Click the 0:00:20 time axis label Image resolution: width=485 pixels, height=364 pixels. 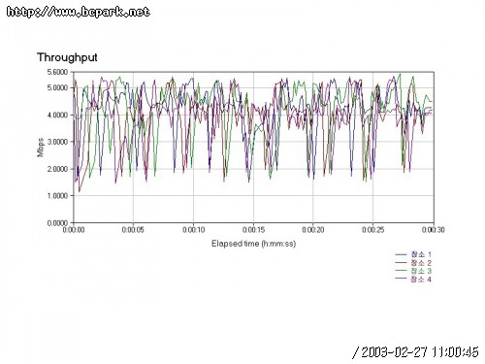coord(313,230)
